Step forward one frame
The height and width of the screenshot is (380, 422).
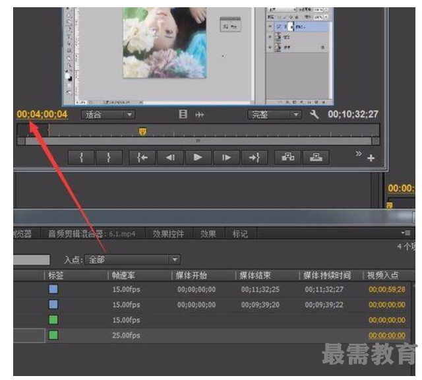pos(226,157)
